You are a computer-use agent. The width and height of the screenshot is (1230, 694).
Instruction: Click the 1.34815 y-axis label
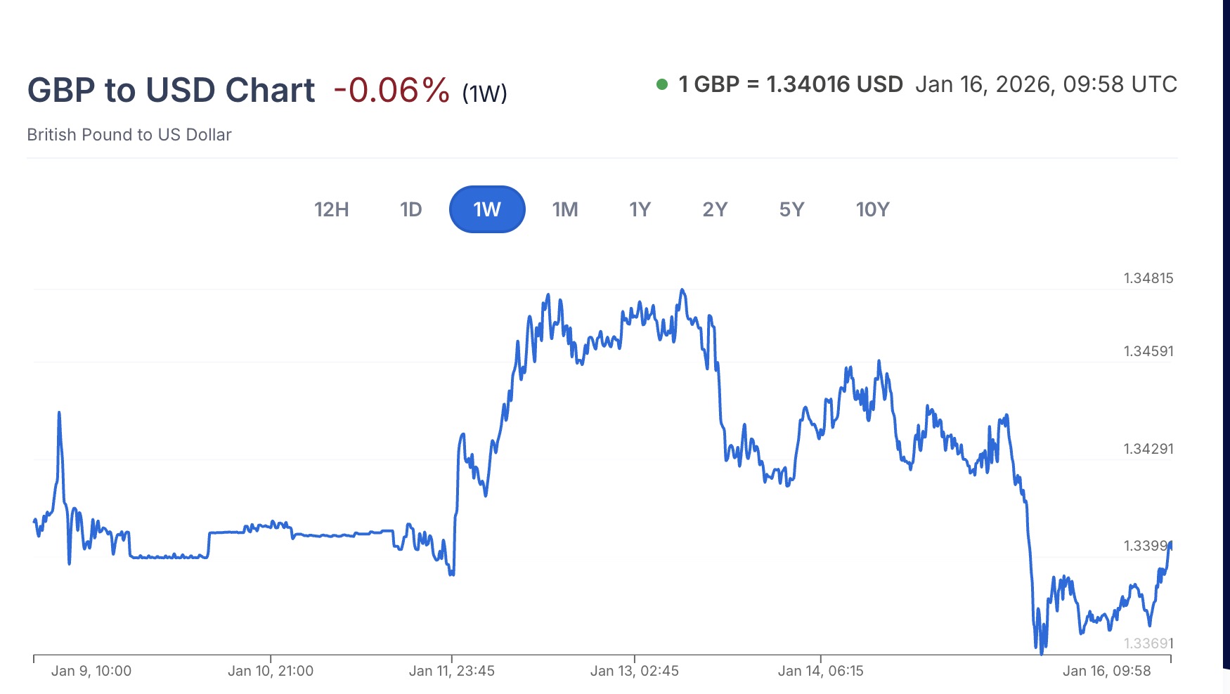(x=1148, y=278)
